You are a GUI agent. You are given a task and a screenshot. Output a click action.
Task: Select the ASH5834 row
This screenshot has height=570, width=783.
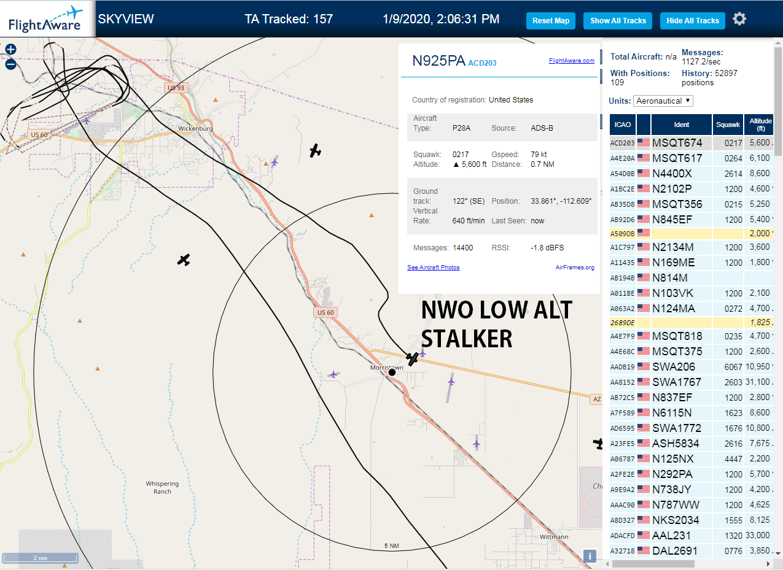tap(692, 444)
